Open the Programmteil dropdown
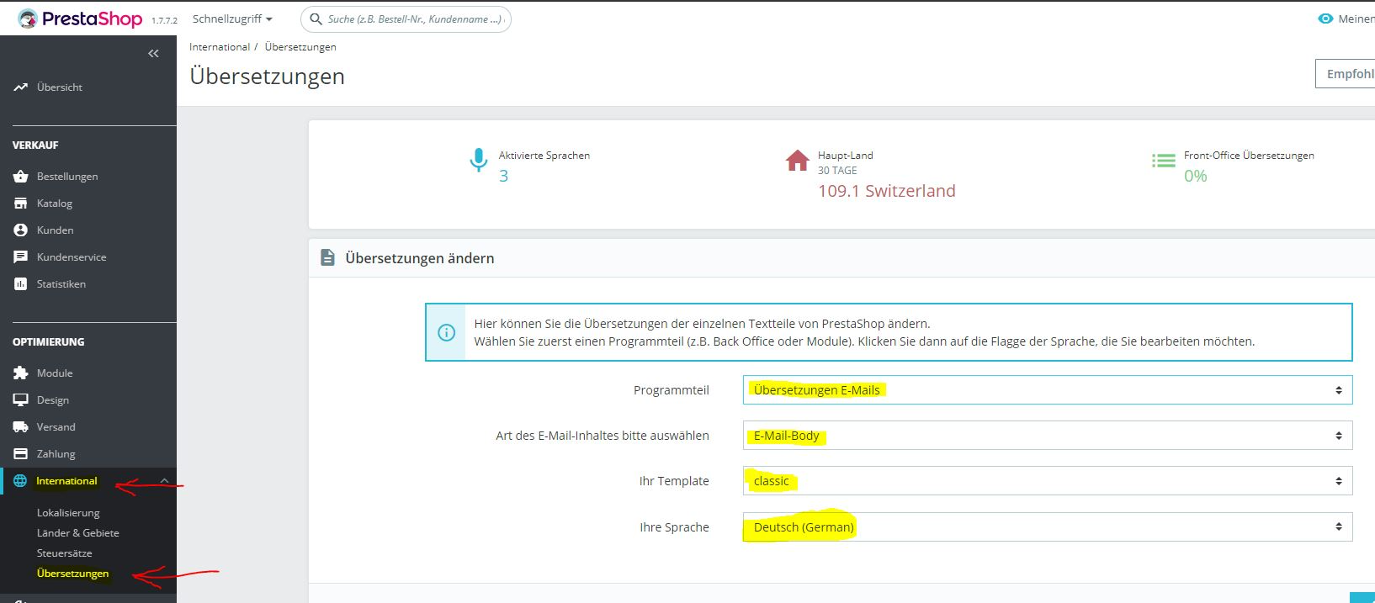Screen dimensions: 1375x603 pyautogui.click(x=1048, y=390)
